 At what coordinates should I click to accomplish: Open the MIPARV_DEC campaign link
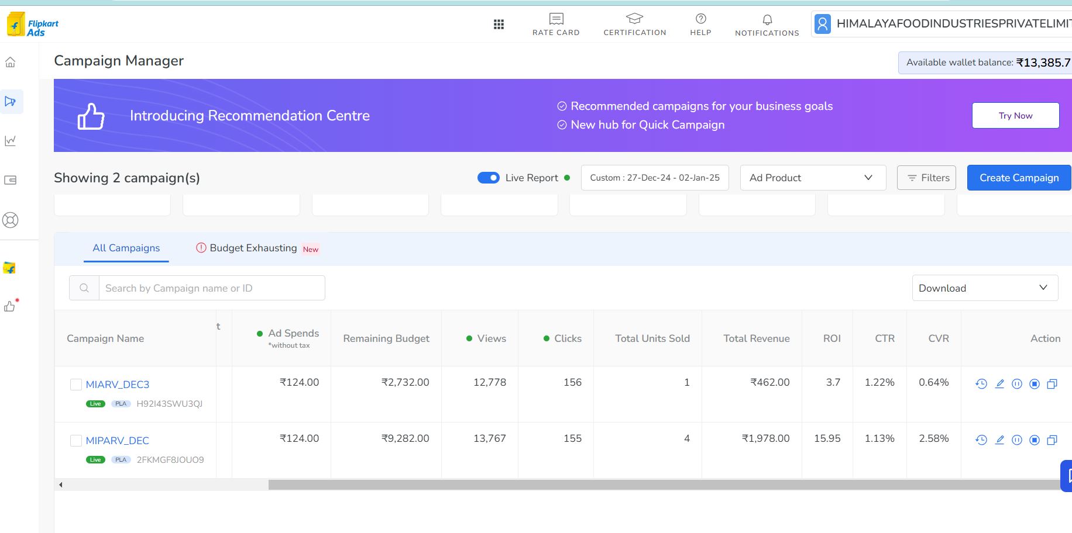pos(118,441)
